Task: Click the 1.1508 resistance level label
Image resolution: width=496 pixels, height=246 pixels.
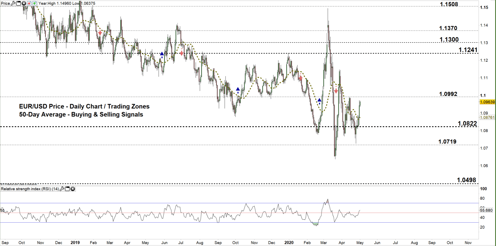Action: click(449, 4)
